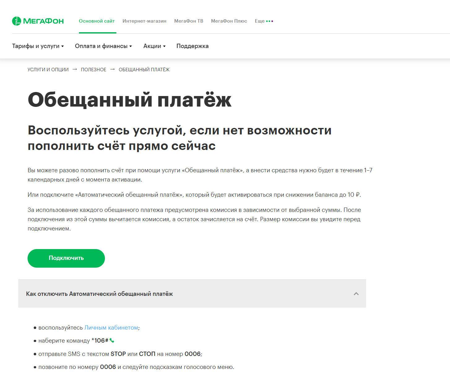Click paragraph about Автоматический обещанный платёж 10 ₽
450x377 pixels.
(x=194, y=195)
